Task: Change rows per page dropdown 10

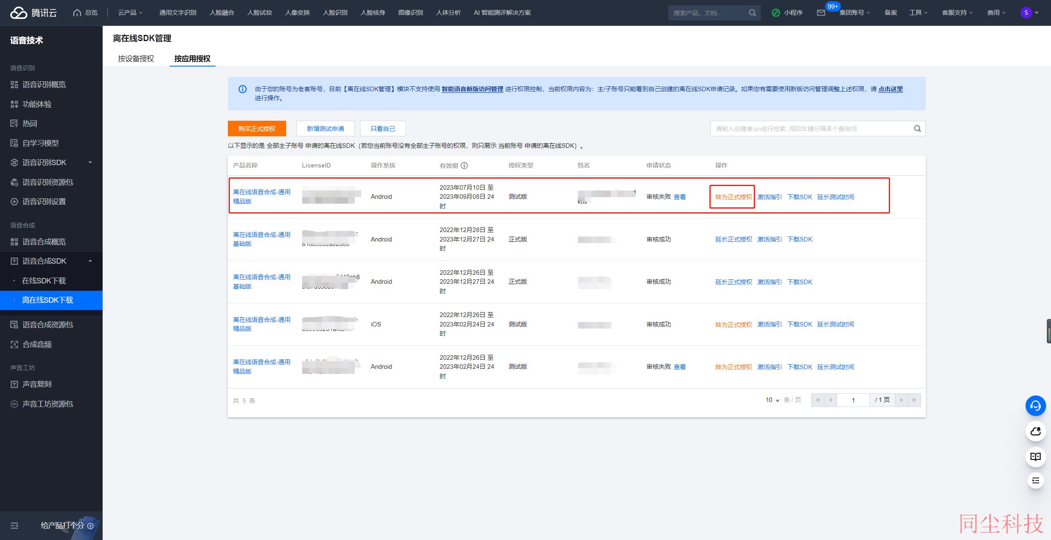Action: (x=772, y=400)
